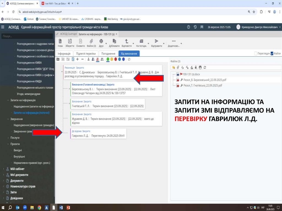Open Файли (3) attachments paperclip icon

91,41
